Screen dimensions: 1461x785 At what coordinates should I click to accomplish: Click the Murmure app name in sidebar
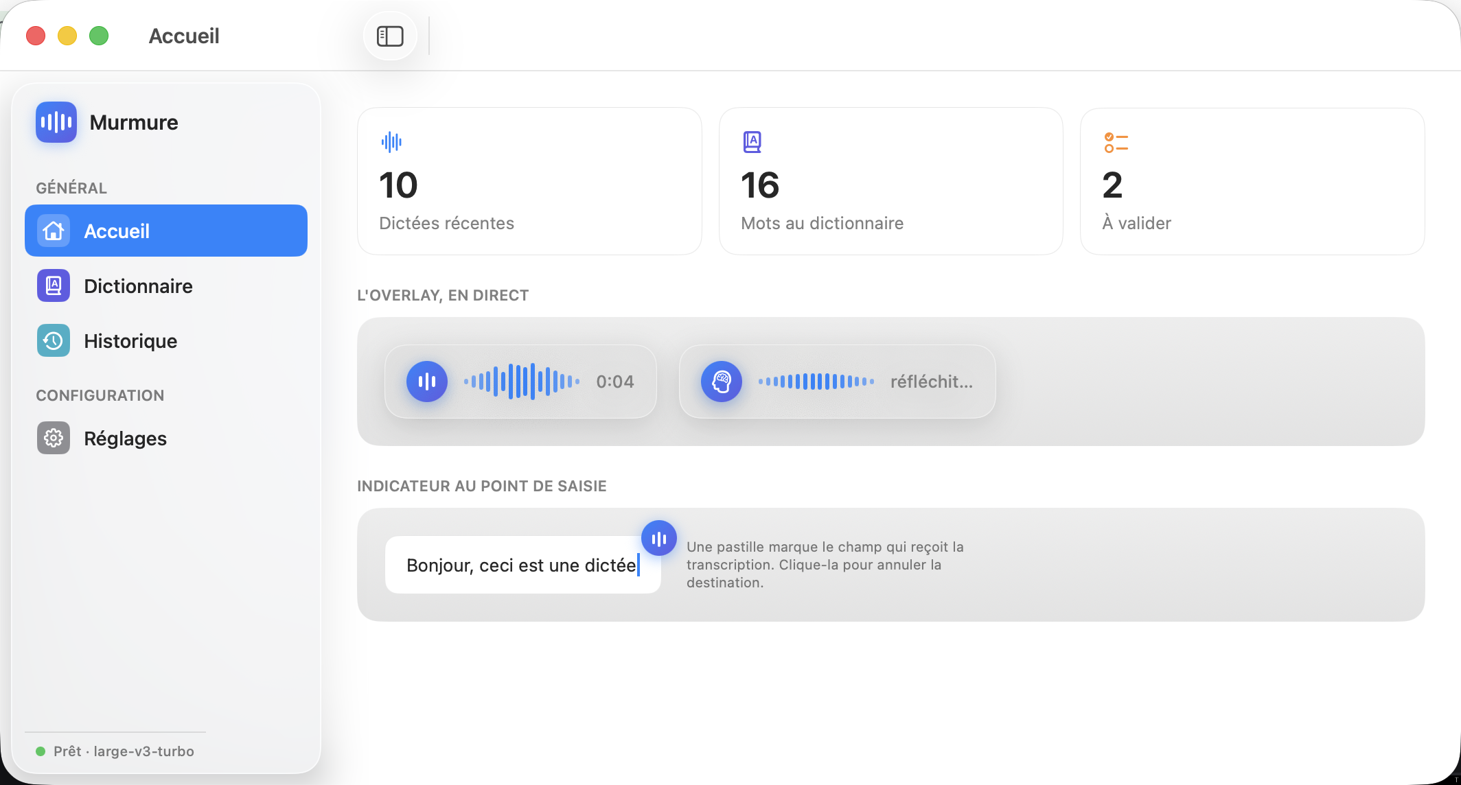[134, 122]
